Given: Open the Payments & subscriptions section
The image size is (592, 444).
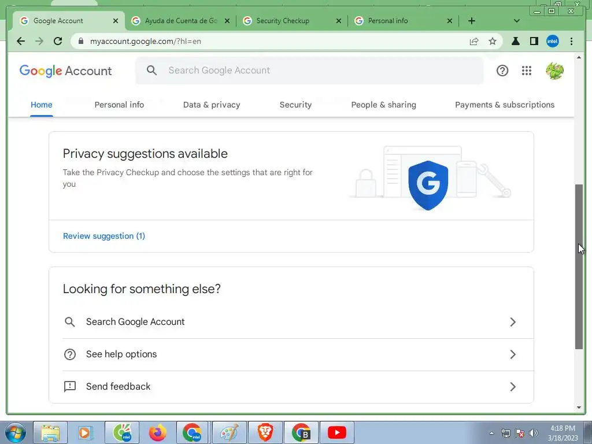Looking at the screenshot, I should coord(505,105).
